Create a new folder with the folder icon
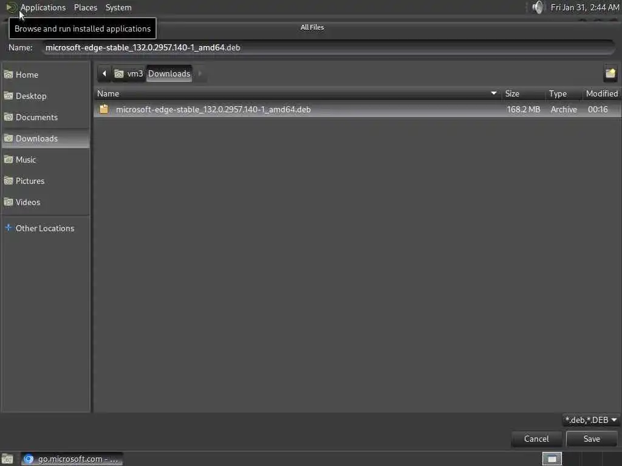Image resolution: width=622 pixels, height=466 pixels. point(610,73)
